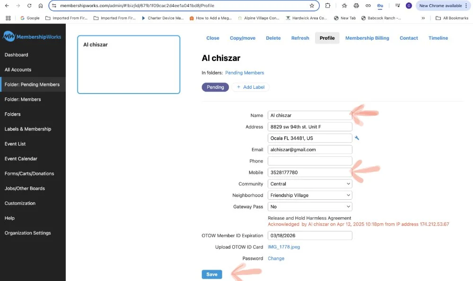View the Timeline tab

pos(438,38)
